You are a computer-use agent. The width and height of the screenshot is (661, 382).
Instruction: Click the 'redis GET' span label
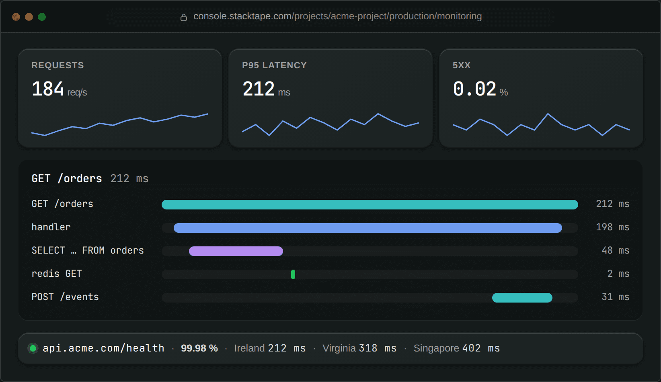[57, 274]
